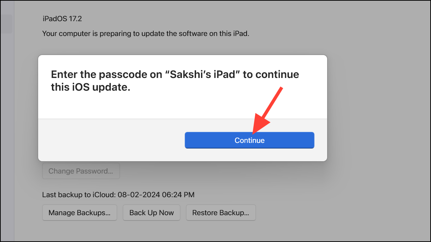Click the word 'iPad' ending the status sentence

click(x=243, y=34)
